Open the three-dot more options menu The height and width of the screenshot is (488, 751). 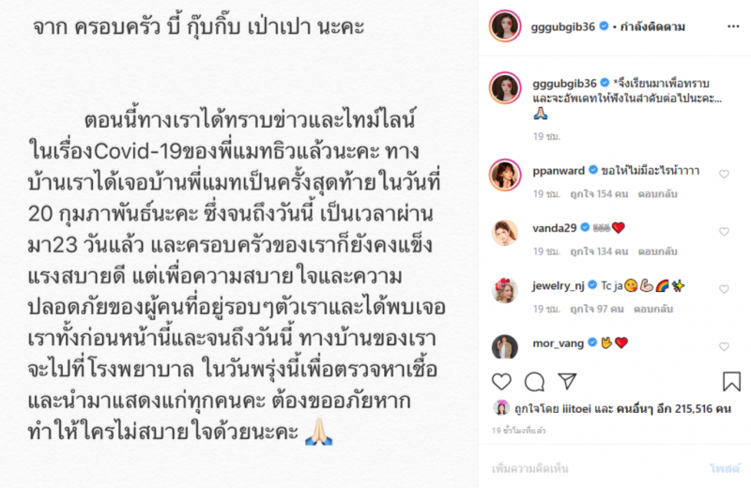[x=733, y=26]
